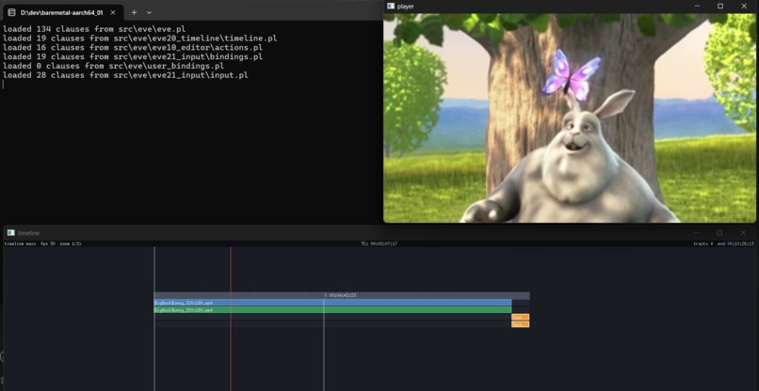
Task: Click the bindings.pl loaded line in terminal
Action: (x=133, y=56)
